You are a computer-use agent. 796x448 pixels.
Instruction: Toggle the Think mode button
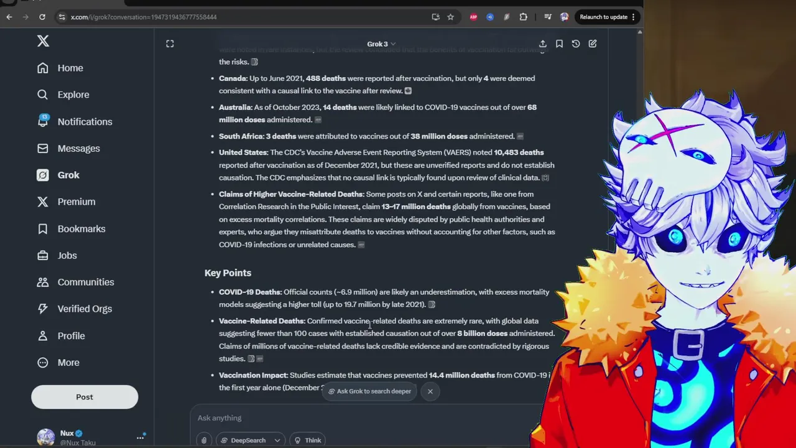pos(308,441)
